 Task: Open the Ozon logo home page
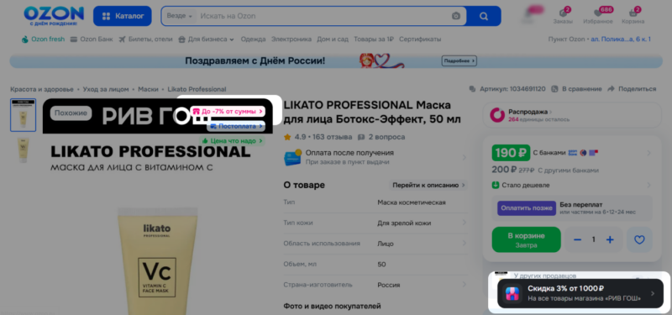pyautogui.click(x=54, y=16)
